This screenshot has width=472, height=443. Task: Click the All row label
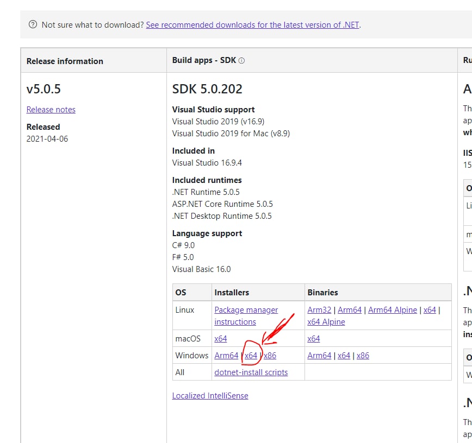[179, 372]
